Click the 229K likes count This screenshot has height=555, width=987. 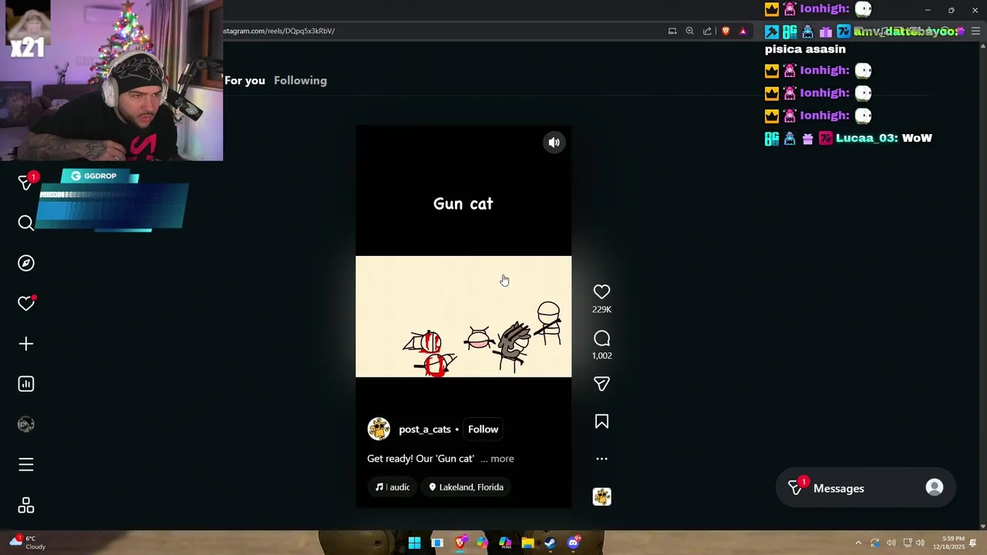(601, 310)
